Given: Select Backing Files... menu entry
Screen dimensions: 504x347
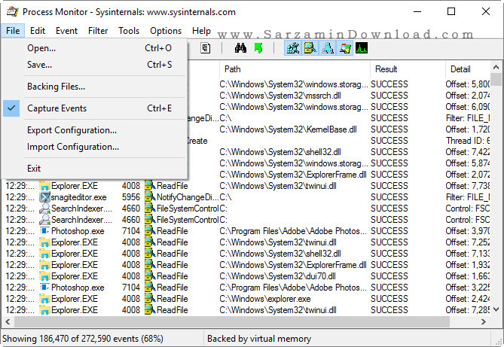Looking at the screenshot, I should pyautogui.click(x=94, y=87).
